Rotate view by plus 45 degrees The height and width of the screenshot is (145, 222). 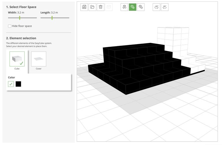[x=165, y=7]
